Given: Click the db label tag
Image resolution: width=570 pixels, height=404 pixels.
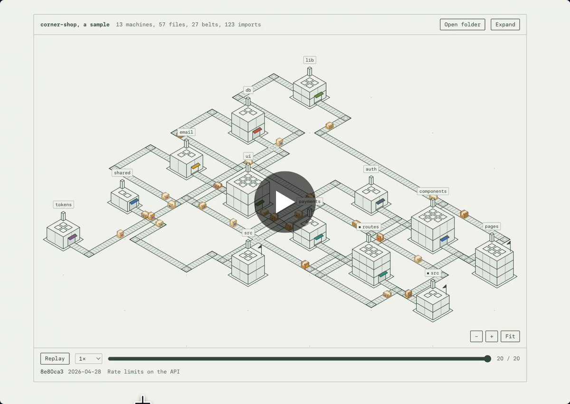Looking at the screenshot, I should (x=248, y=90).
